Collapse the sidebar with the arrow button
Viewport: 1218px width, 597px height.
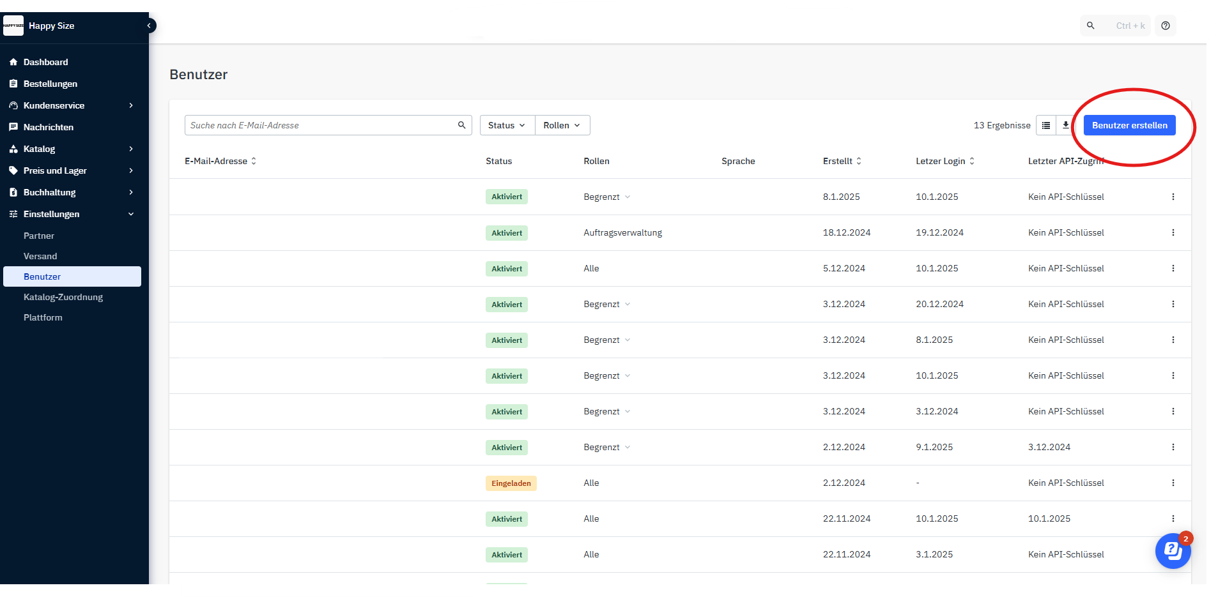(149, 26)
